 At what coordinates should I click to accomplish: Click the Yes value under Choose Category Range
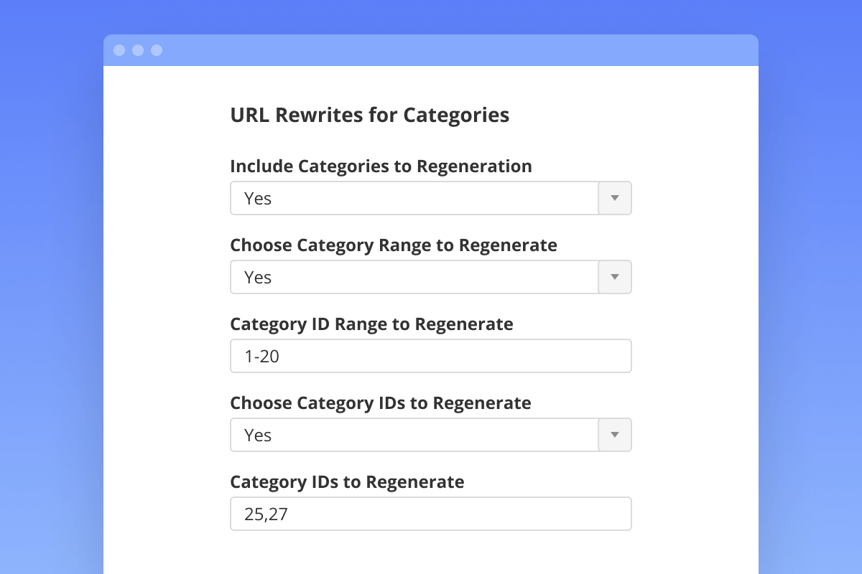coord(258,278)
